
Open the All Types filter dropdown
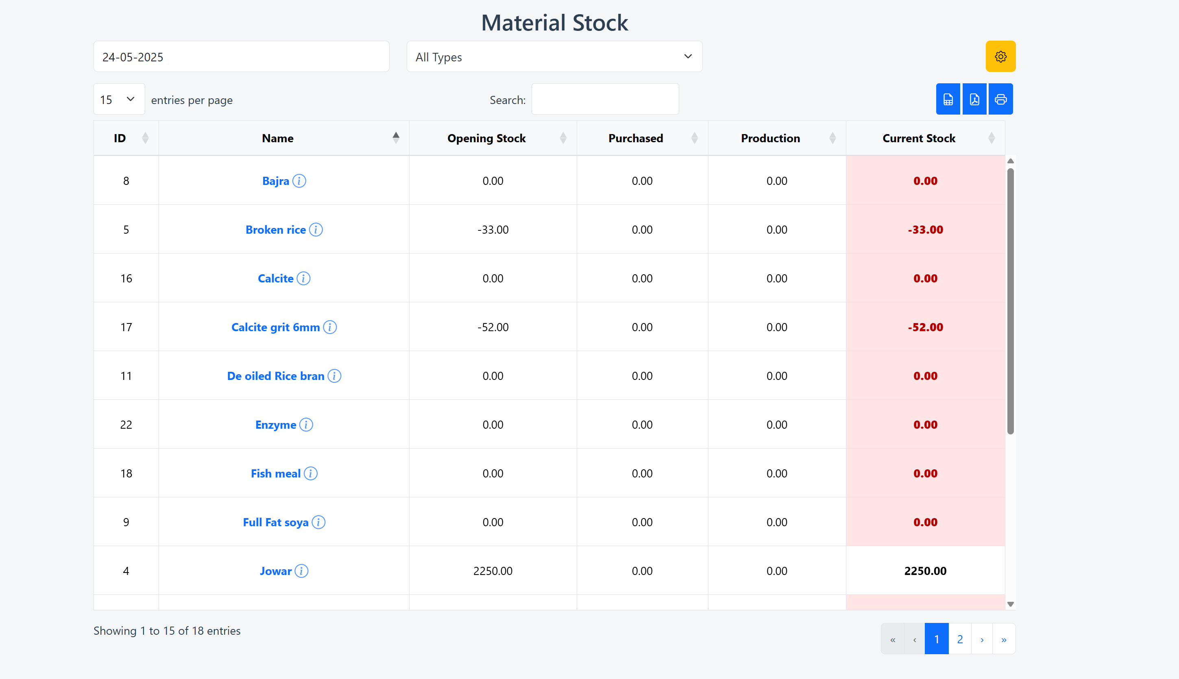(554, 56)
